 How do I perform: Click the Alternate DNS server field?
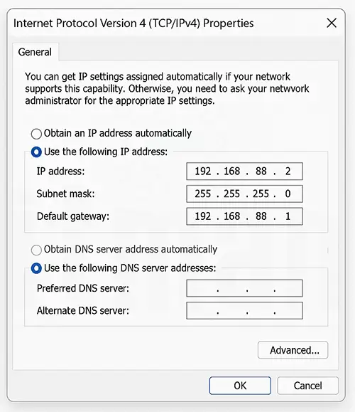pyautogui.click(x=244, y=310)
